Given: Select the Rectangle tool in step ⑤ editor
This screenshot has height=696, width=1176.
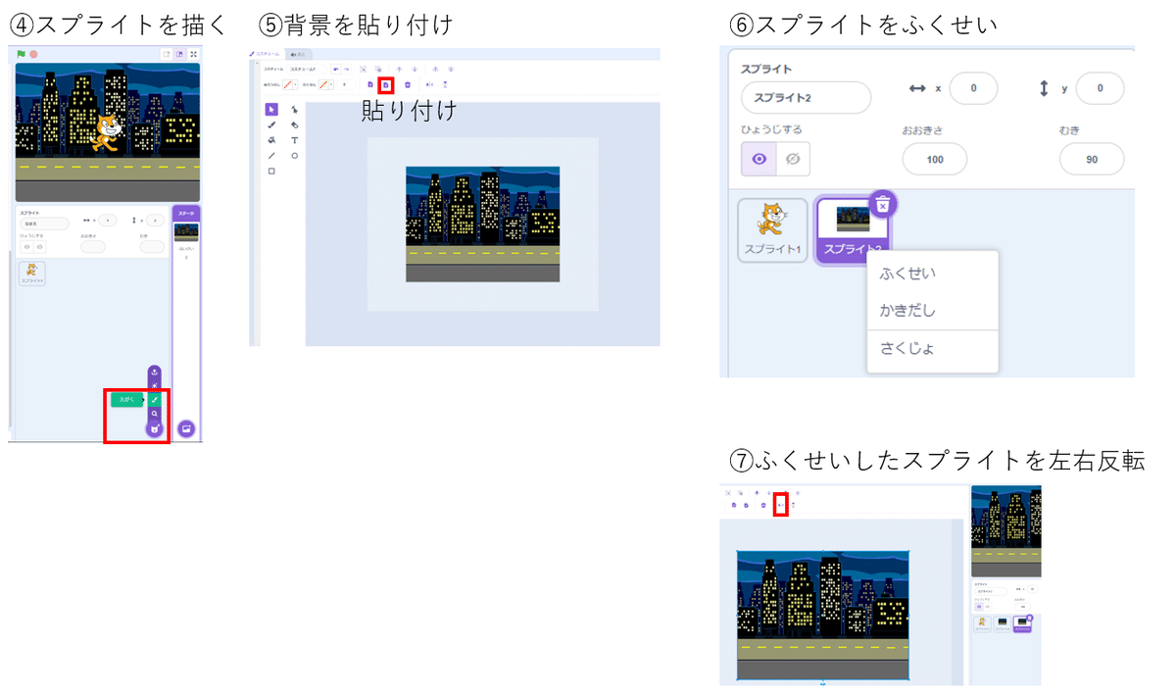Looking at the screenshot, I should 271,171.
